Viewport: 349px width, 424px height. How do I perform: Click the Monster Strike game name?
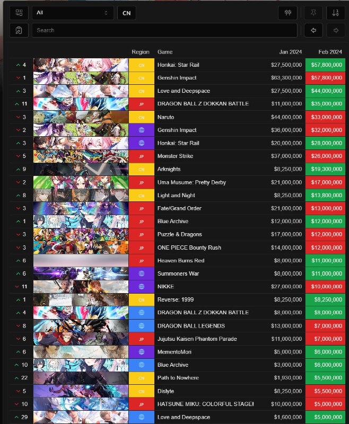point(178,156)
